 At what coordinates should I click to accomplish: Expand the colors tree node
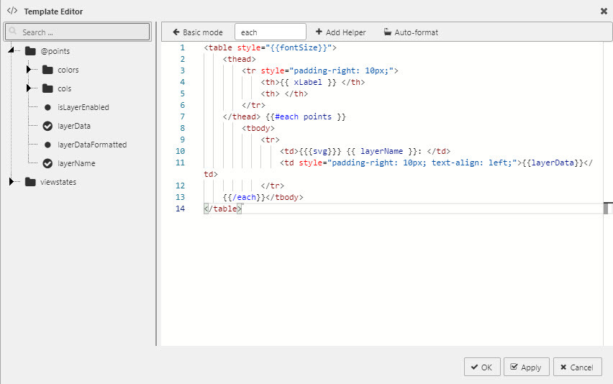(29, 70)
